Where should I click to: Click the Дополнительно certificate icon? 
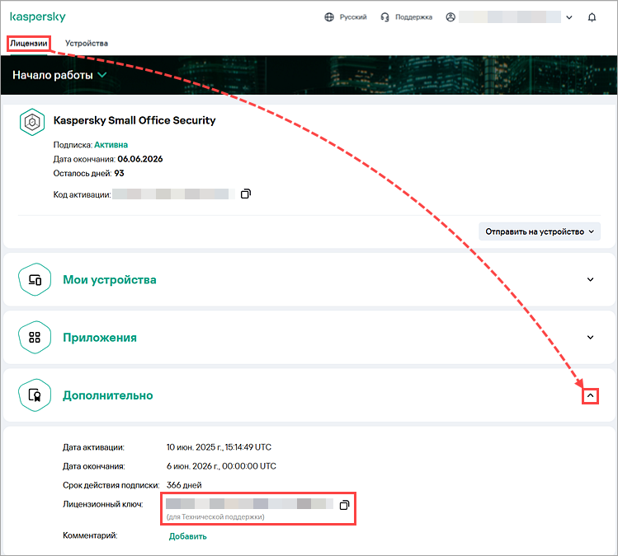[x=35, y=395]
